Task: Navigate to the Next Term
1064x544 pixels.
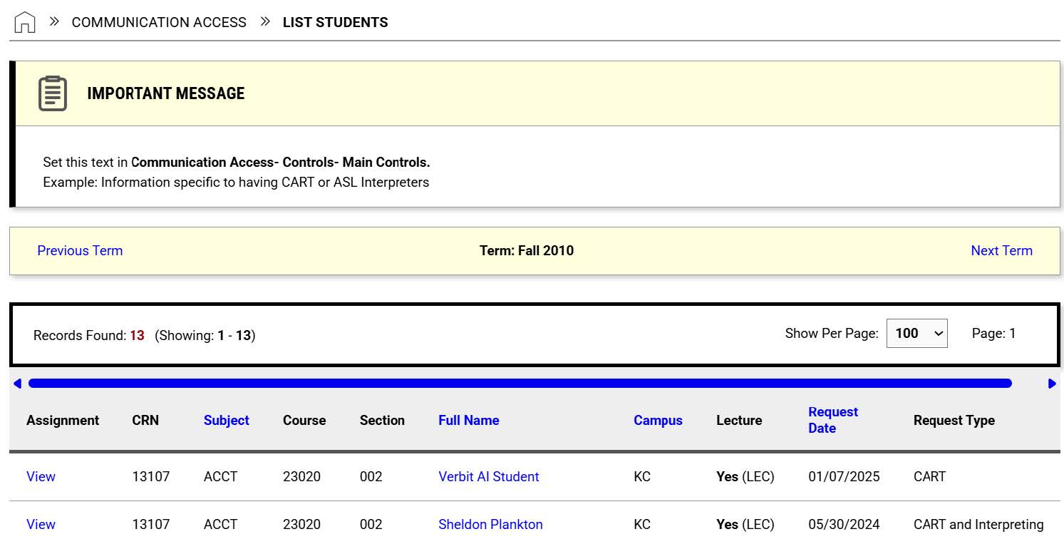Action: pos(1002,250)
